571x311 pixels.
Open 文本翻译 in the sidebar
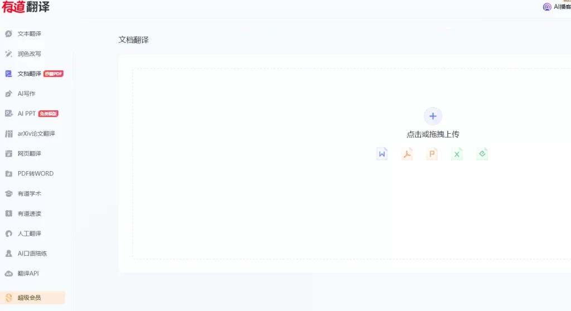coord(29,34)
